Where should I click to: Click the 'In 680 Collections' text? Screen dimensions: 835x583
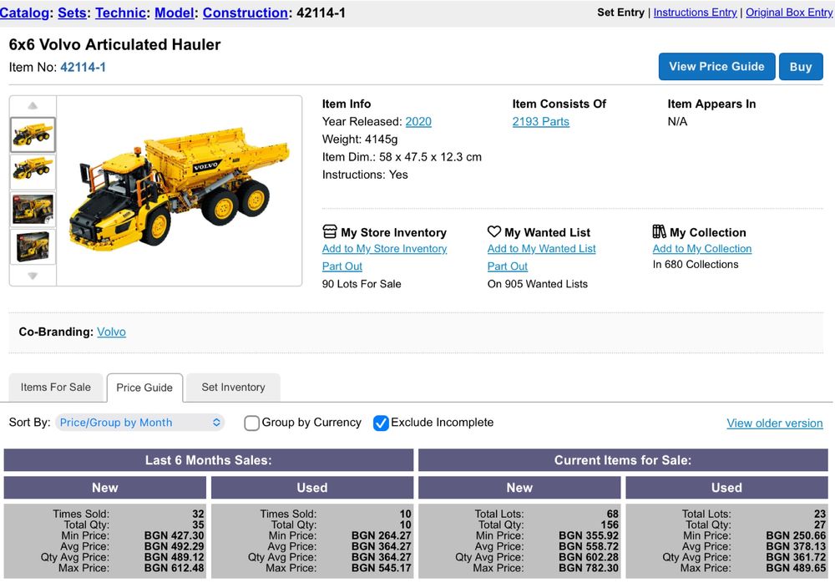point(696,264)
